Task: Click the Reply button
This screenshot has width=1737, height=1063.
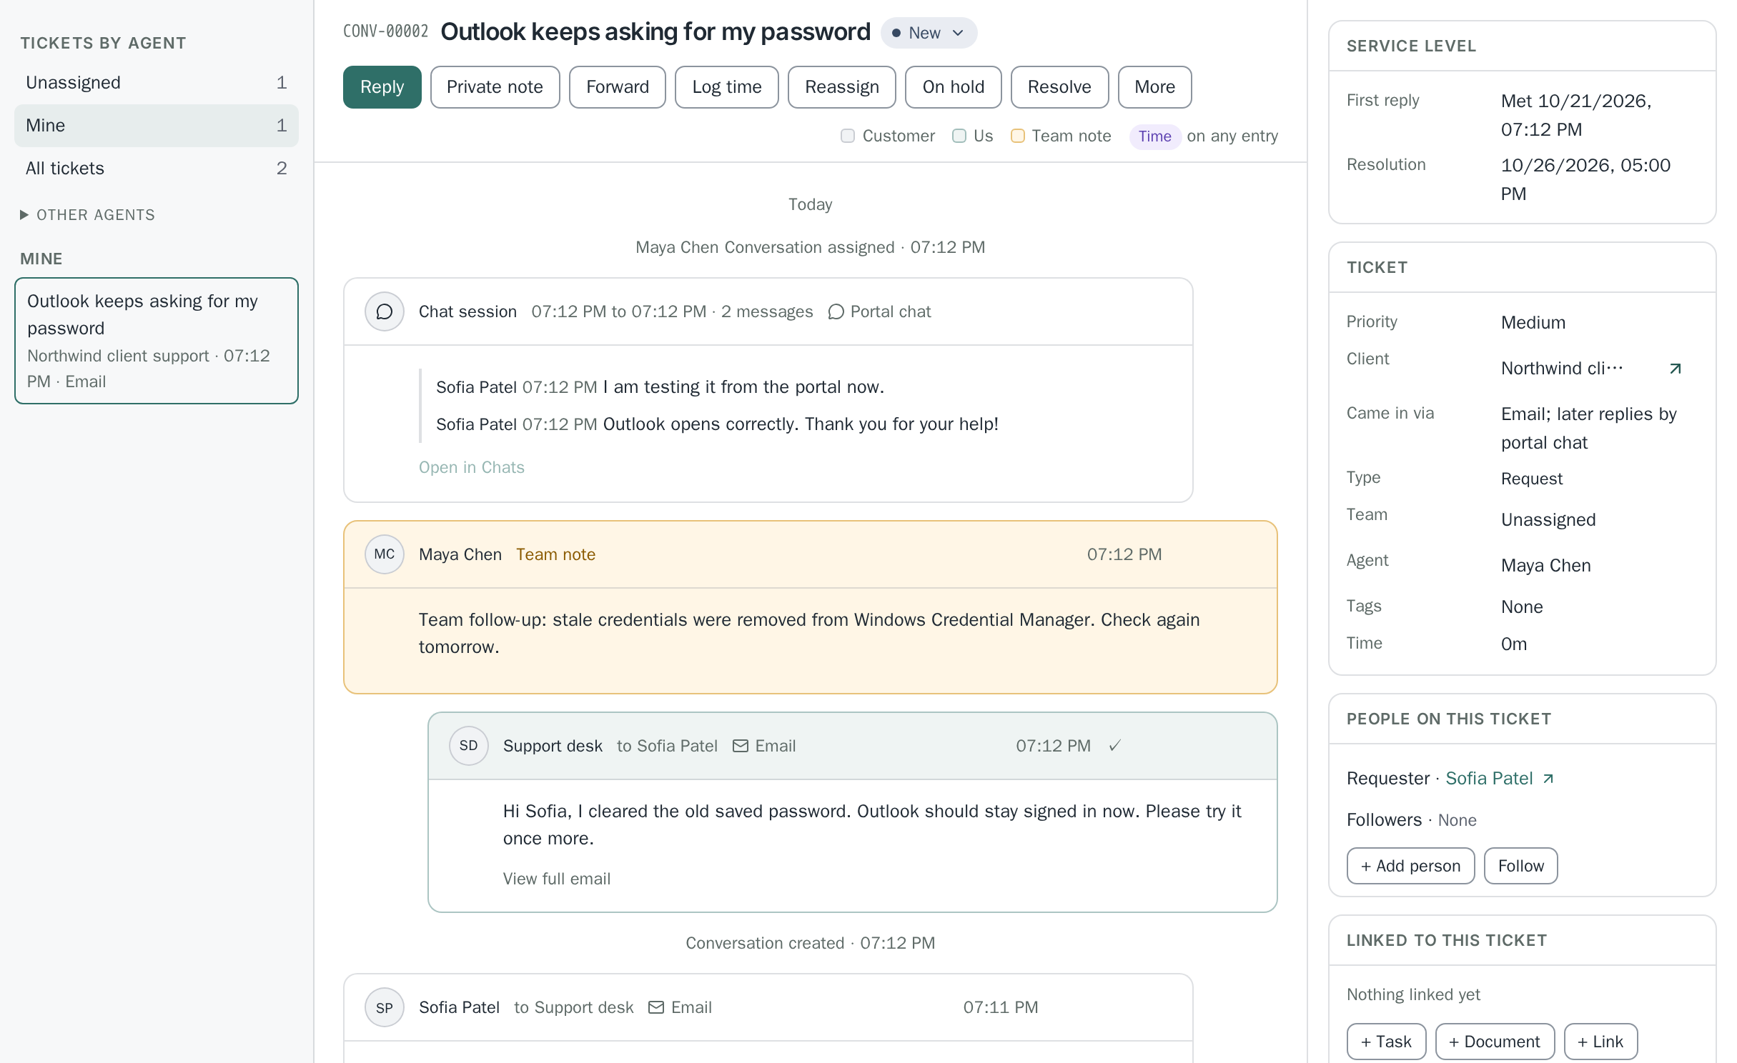Action: 382,87
